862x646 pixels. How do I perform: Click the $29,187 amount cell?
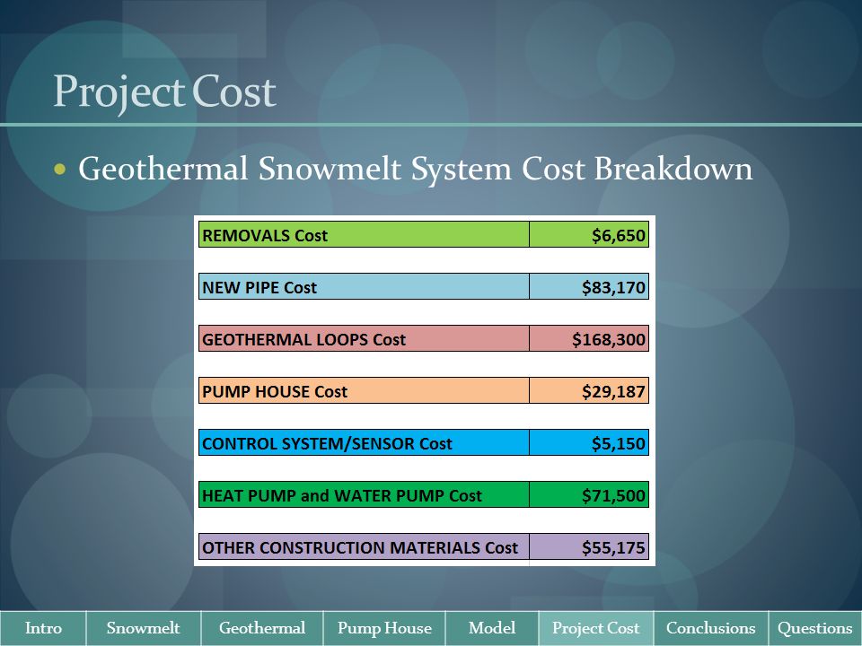click(589, 390)
